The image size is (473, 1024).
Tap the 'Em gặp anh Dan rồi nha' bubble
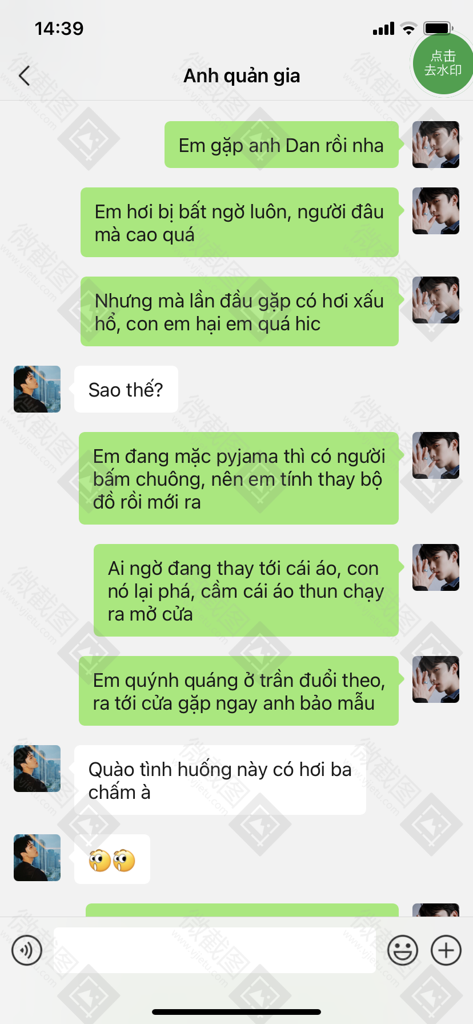282,145
